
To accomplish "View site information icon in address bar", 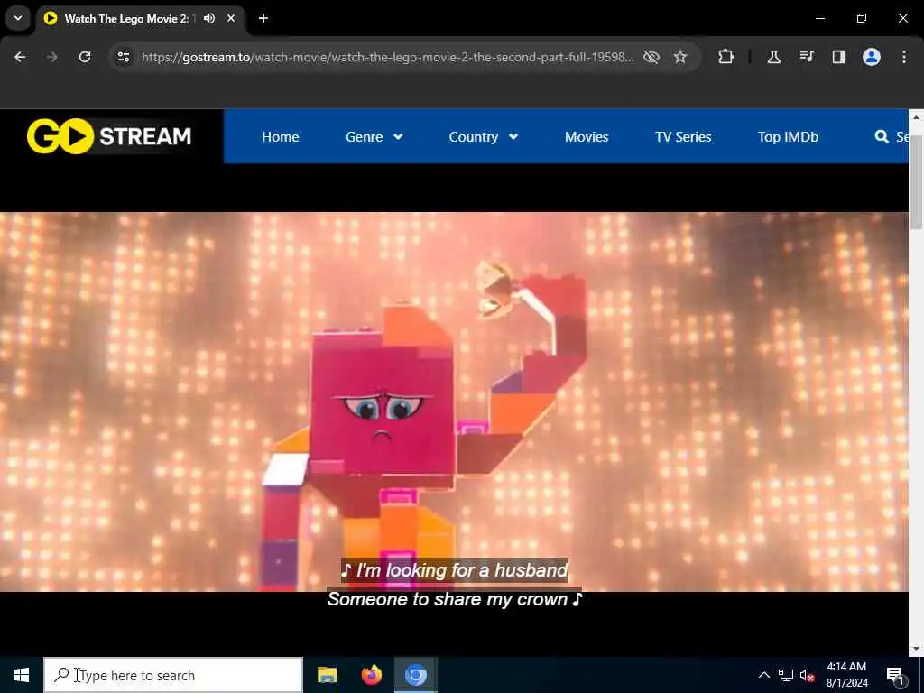I will (123, 57).
